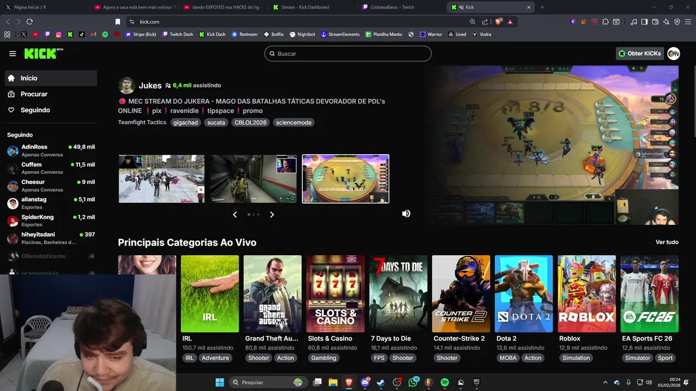
Task: Open the tab groups grid icon in bookmarks bar
Action: [7, 34]
